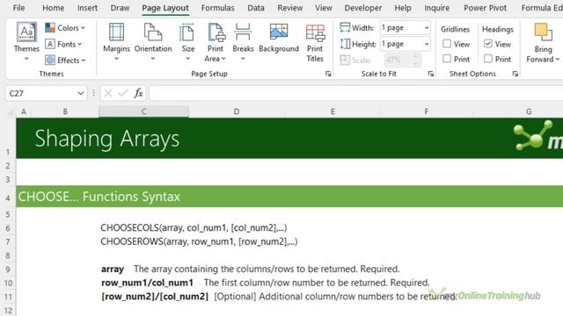This screenshot has width=563, height=316.
Task: Click the Fonts letter icon
Action: 50,44
